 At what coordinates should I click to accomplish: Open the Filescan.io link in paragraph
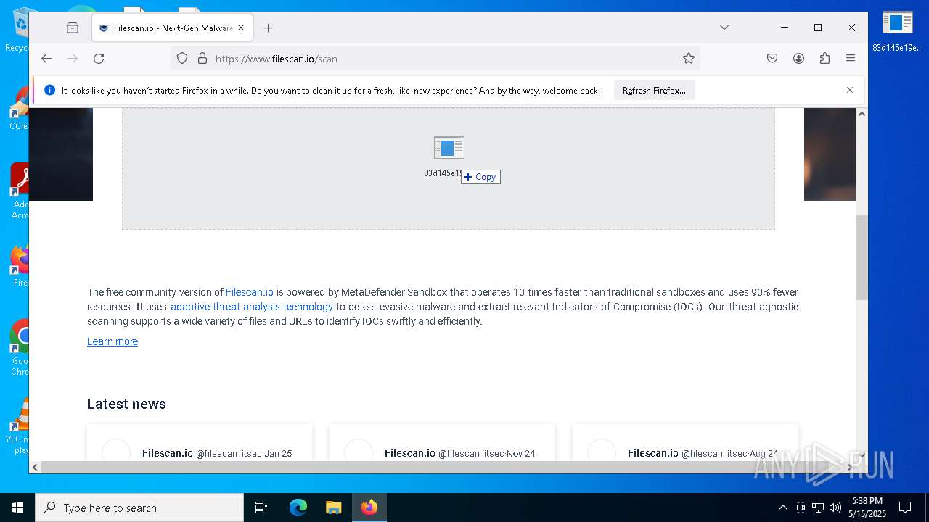(x=250, y=292)
